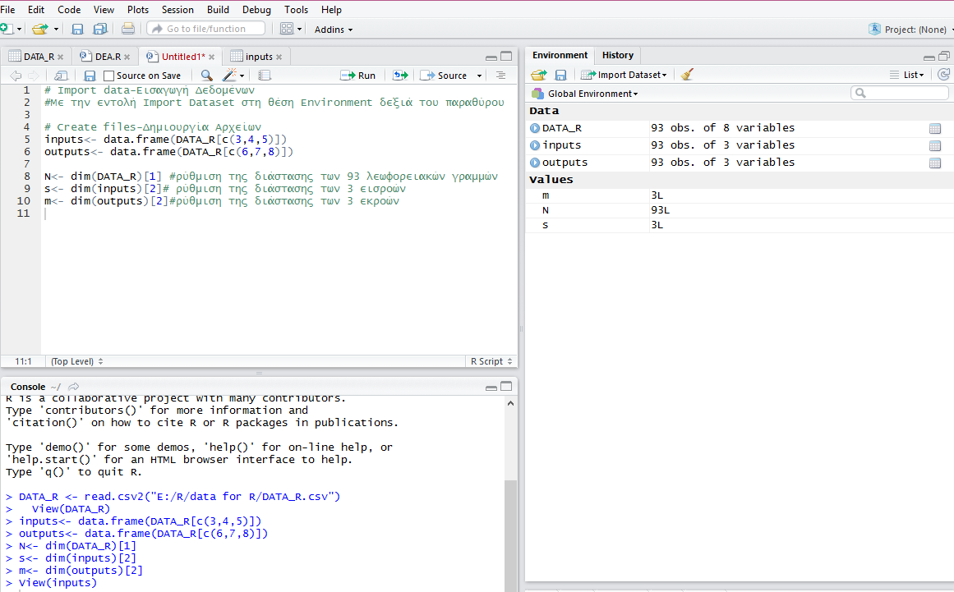Click the R project icon beside Project: (None)

(874, 29)
